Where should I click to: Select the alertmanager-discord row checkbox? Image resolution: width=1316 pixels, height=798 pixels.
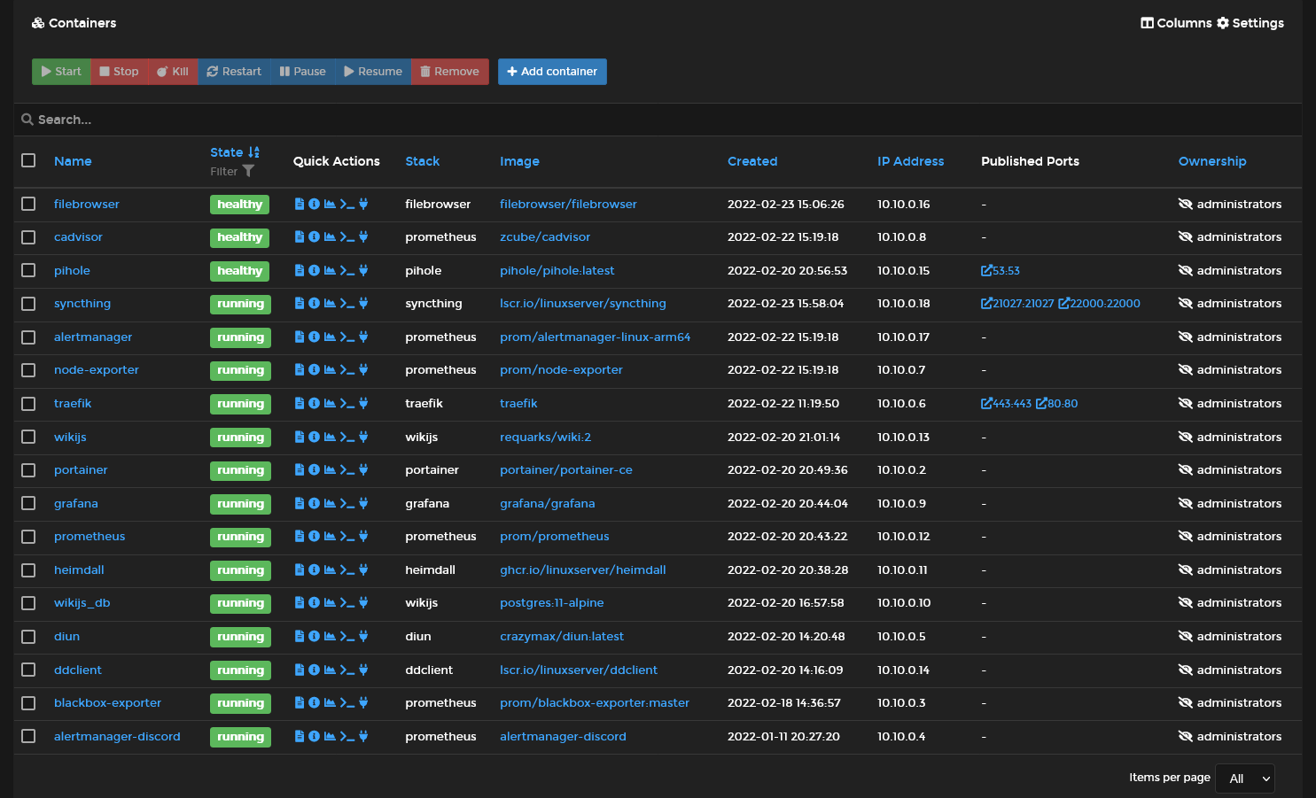coord(28,736)
